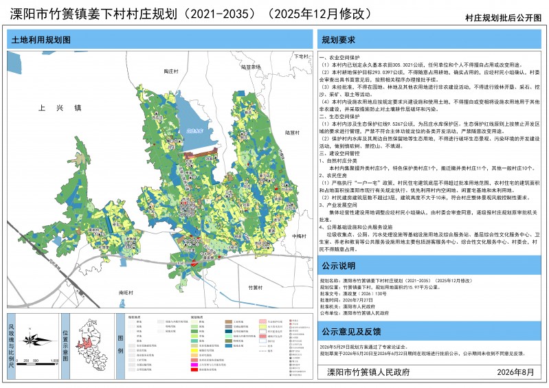Select the bright yellow legend swatch
549x388 pixels.
click(x=194, y=350)
